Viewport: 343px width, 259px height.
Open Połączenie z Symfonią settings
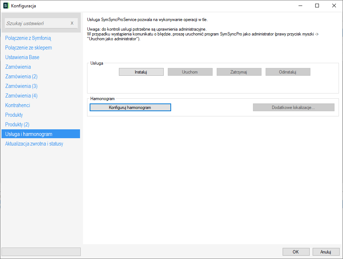(x=28, y=38)
